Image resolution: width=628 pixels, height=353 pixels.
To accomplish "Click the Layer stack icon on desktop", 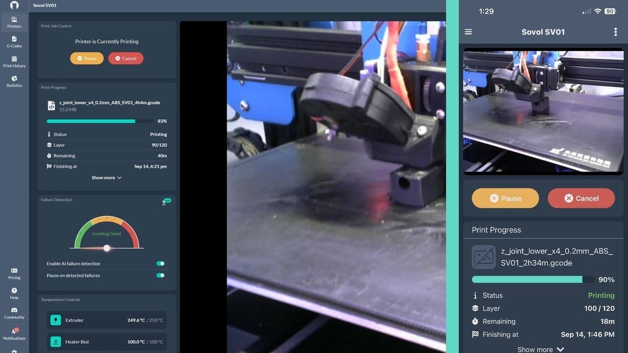I will 49,145.
